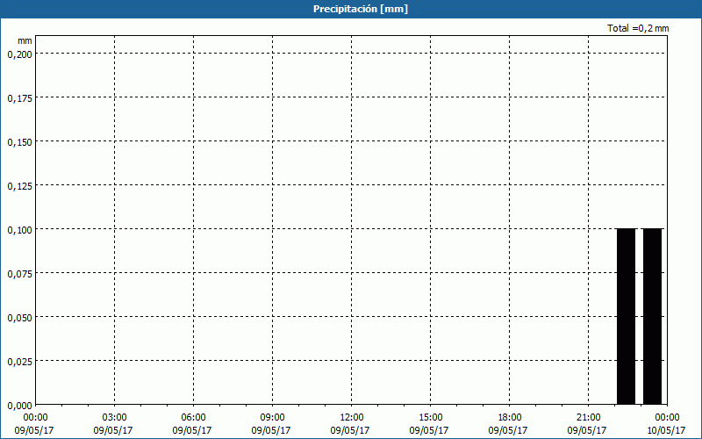The width and height of the screenshot is (702, 439).
Task: Select the 0,075 y-axis value
Action: [x=19, y=274]
